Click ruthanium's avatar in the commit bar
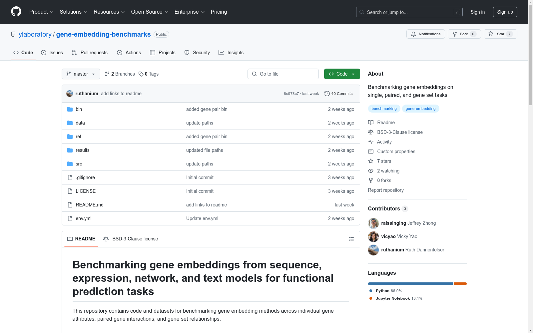Screen dimensions: 533x333 click(70, 94)
